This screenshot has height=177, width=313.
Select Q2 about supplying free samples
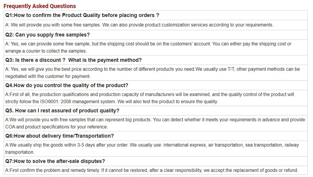point(47,35)
